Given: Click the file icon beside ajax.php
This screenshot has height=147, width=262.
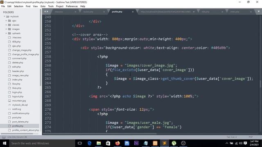Looking at the screenshot, I should [9, 46].
